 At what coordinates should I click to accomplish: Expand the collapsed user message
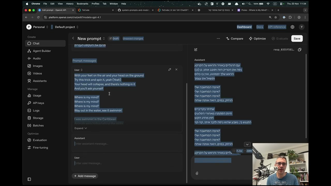tap(81, 128)
